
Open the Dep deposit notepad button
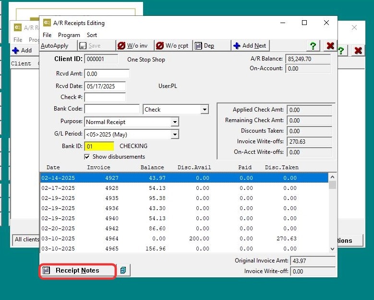coord(212,46)
